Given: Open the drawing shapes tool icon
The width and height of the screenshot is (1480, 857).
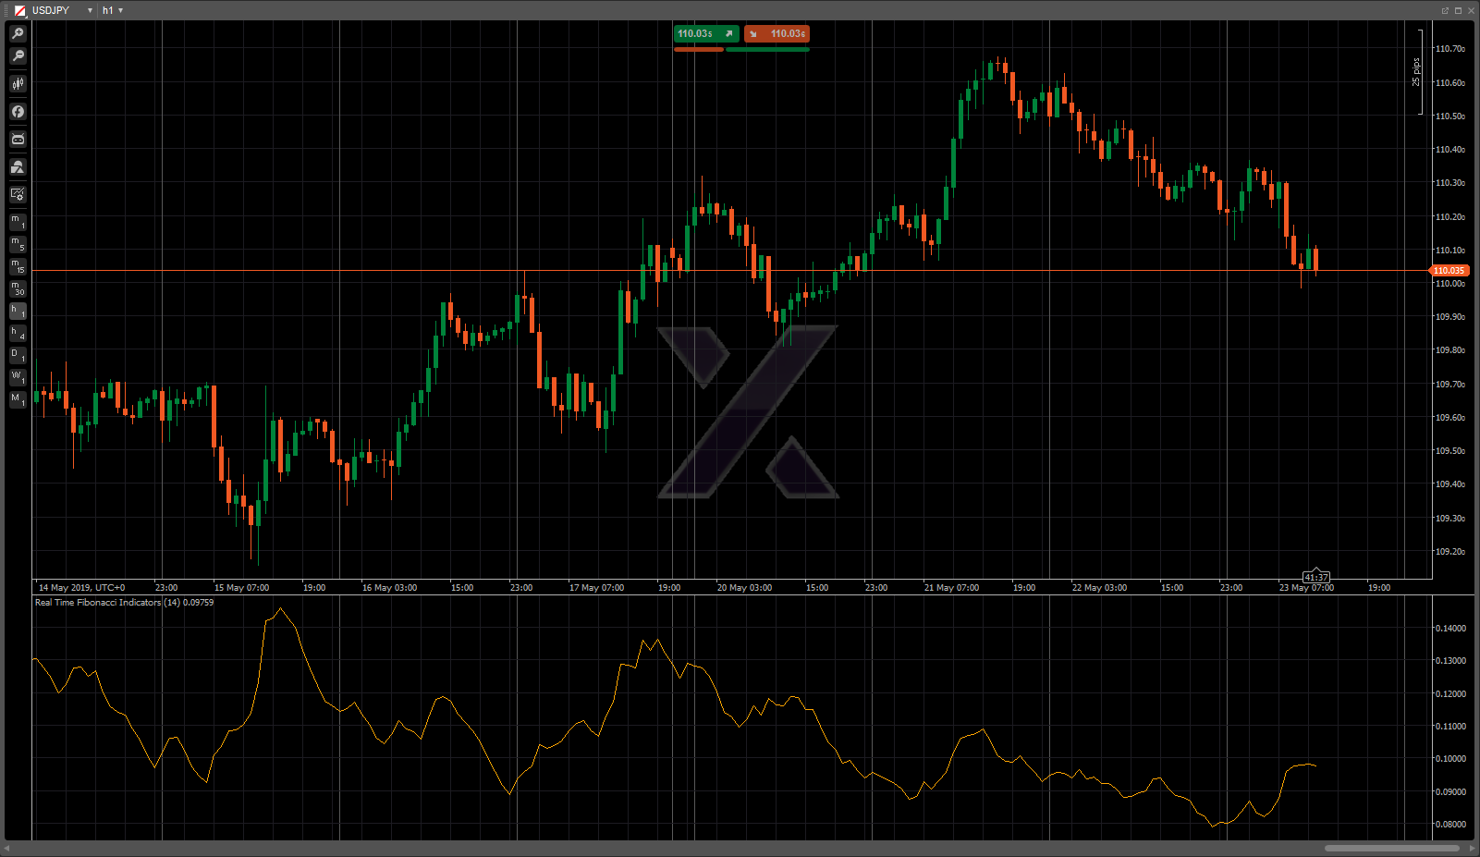Looking at the screenshot, I should point(18,167).
